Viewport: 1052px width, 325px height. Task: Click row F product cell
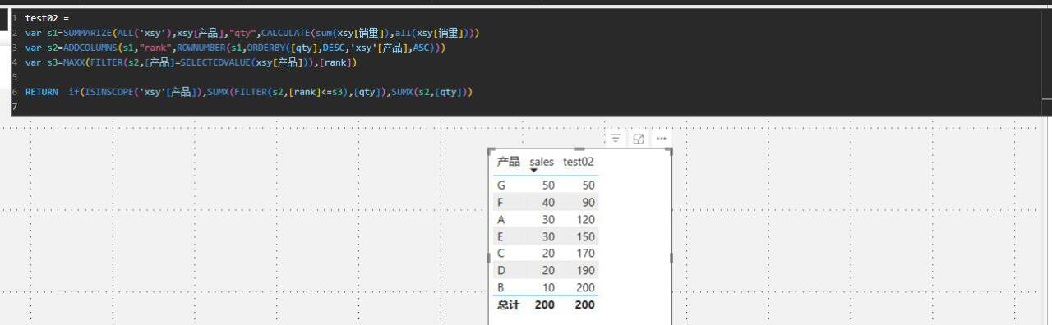pos(501,203)
